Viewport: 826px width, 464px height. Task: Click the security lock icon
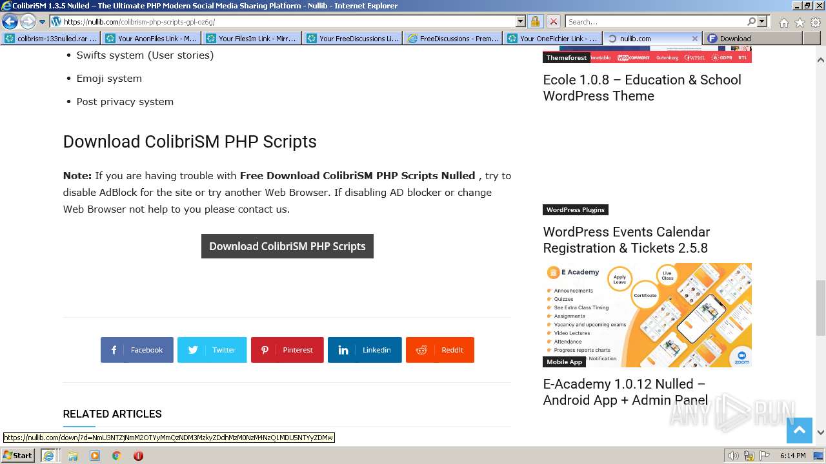tap(536, 21)
